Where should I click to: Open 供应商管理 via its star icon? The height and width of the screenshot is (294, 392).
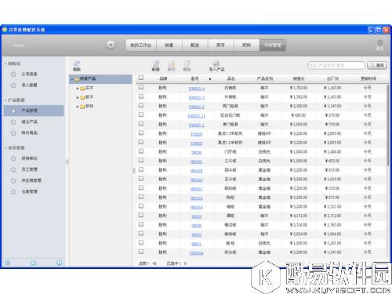[x=13, y=180]
